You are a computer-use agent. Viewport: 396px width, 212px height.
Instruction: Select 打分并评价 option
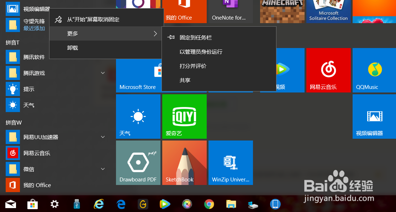[x=219, y=66]
